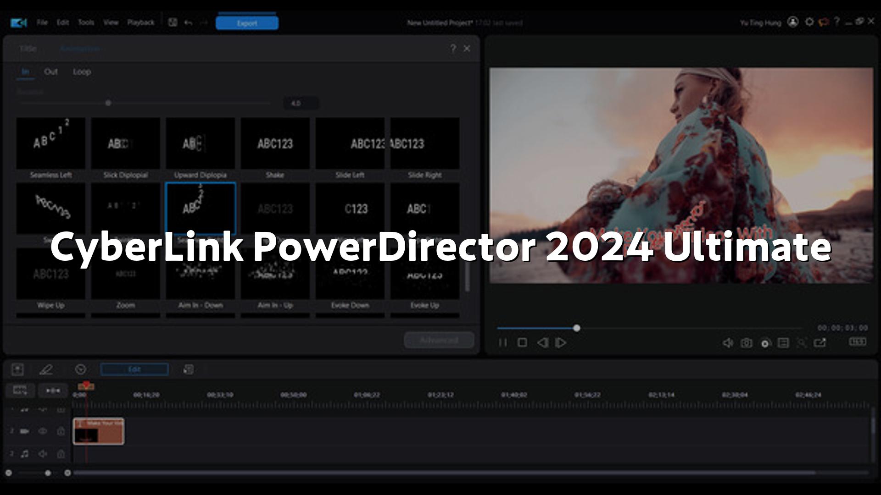Click the Advanced button

click(x=439, y=340)
